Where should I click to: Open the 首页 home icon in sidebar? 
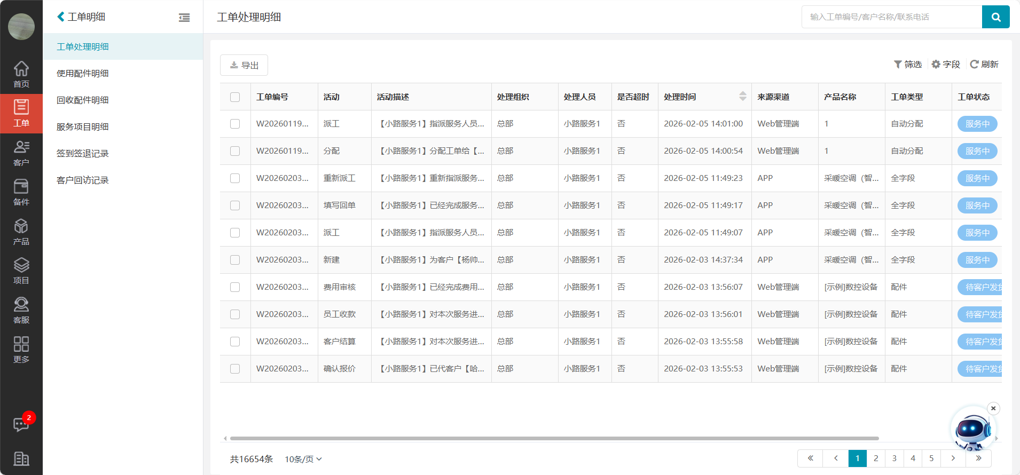coord(21,74)
